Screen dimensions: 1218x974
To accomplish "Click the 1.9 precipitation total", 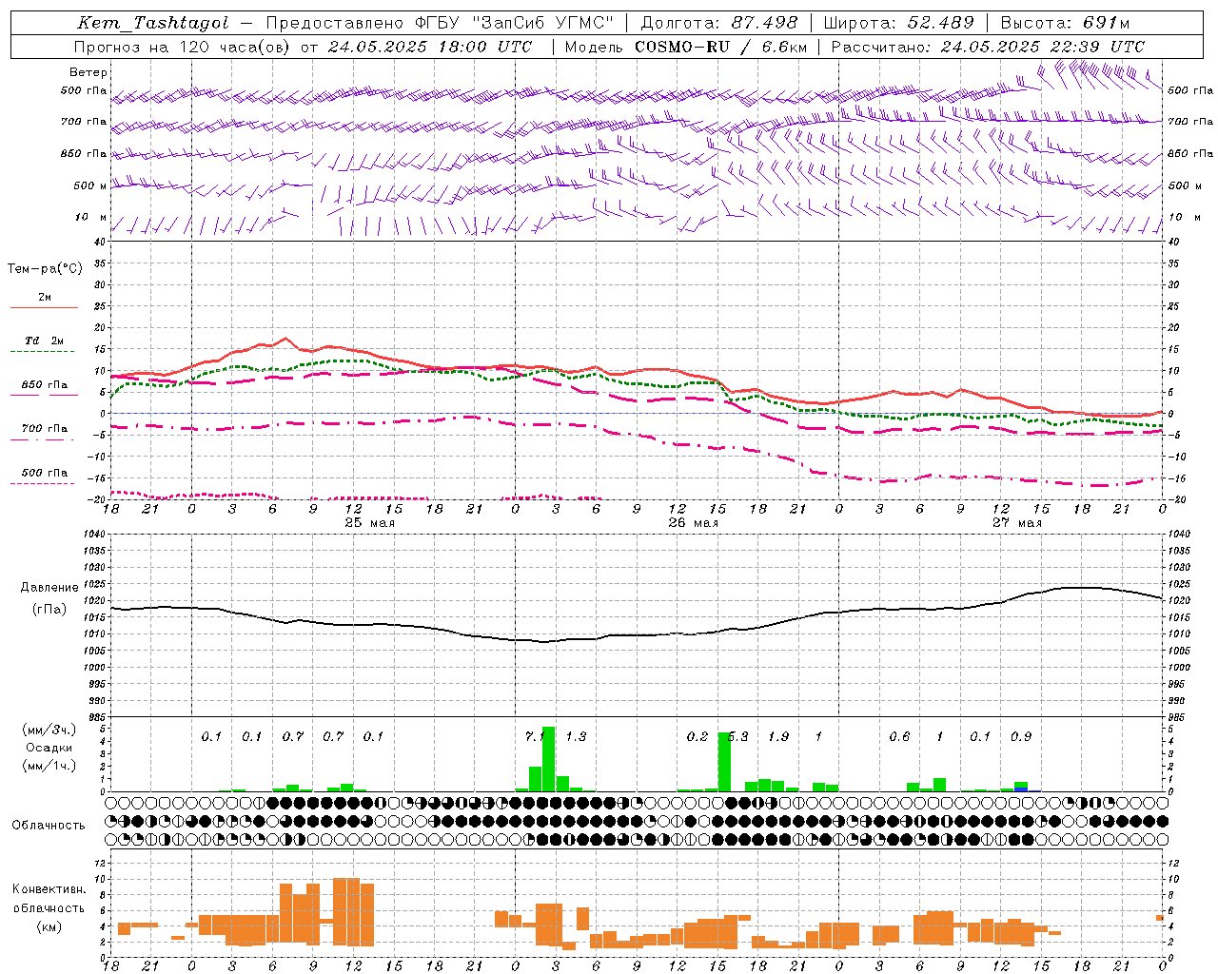I will 778,736.
